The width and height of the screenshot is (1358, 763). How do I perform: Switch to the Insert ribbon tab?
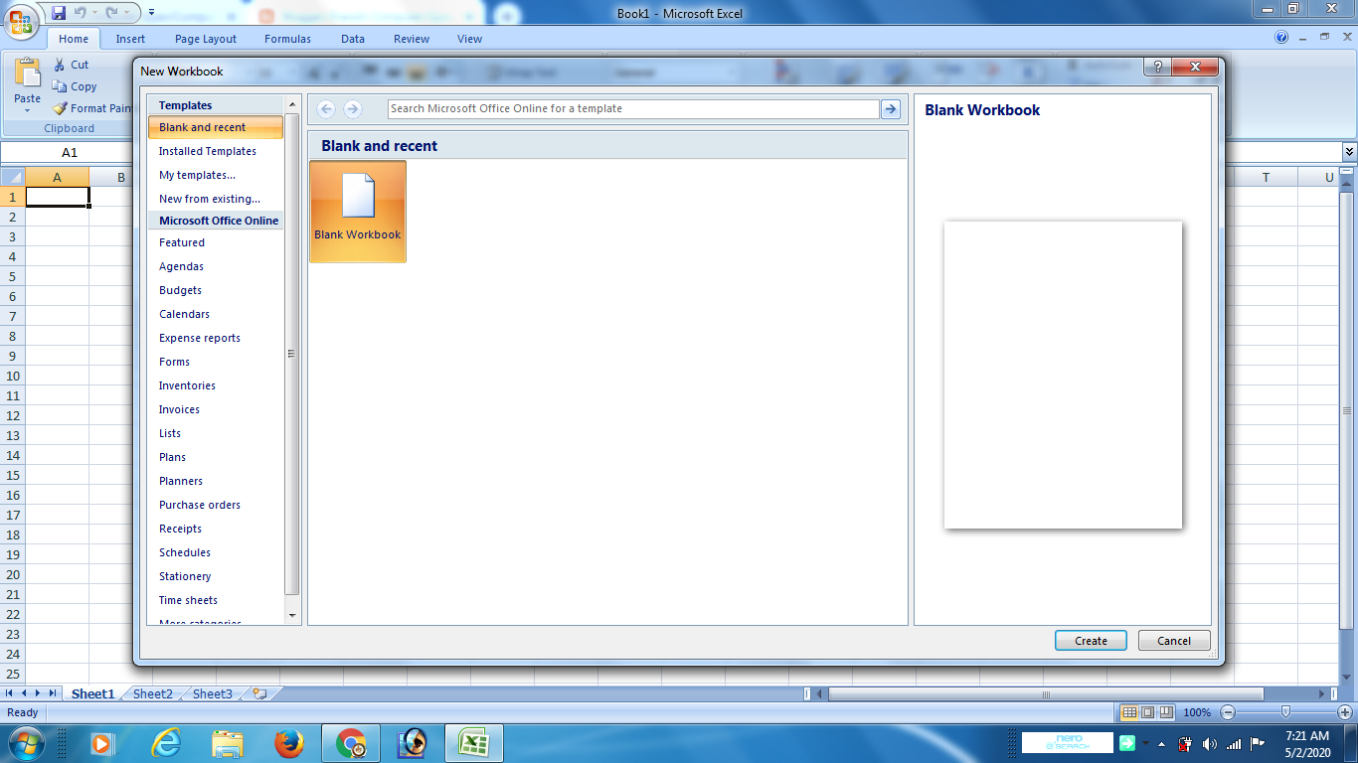pos(130,39)
